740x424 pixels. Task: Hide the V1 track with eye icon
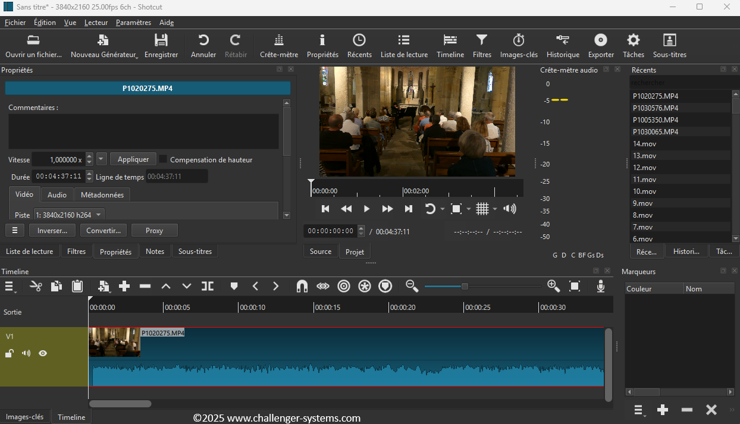click(43, 353)
